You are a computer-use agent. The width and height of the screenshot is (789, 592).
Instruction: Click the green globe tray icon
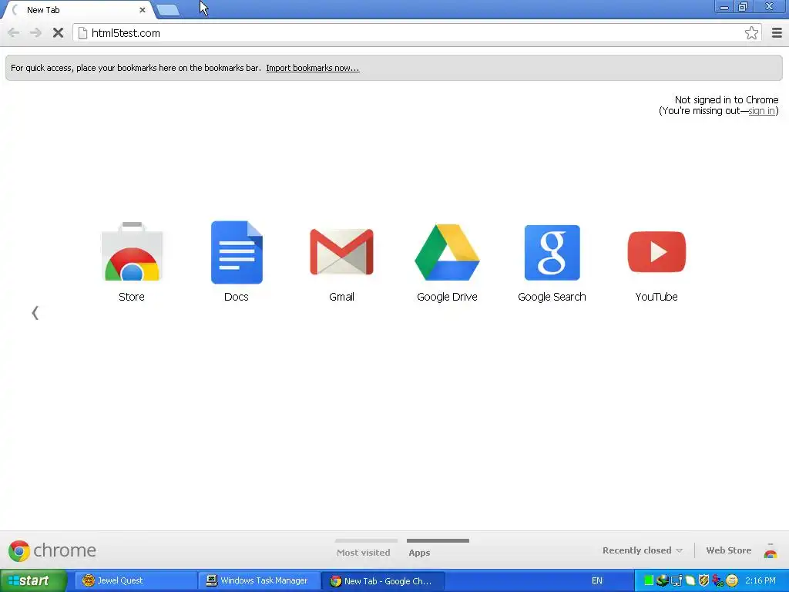(x=662, y=580)
